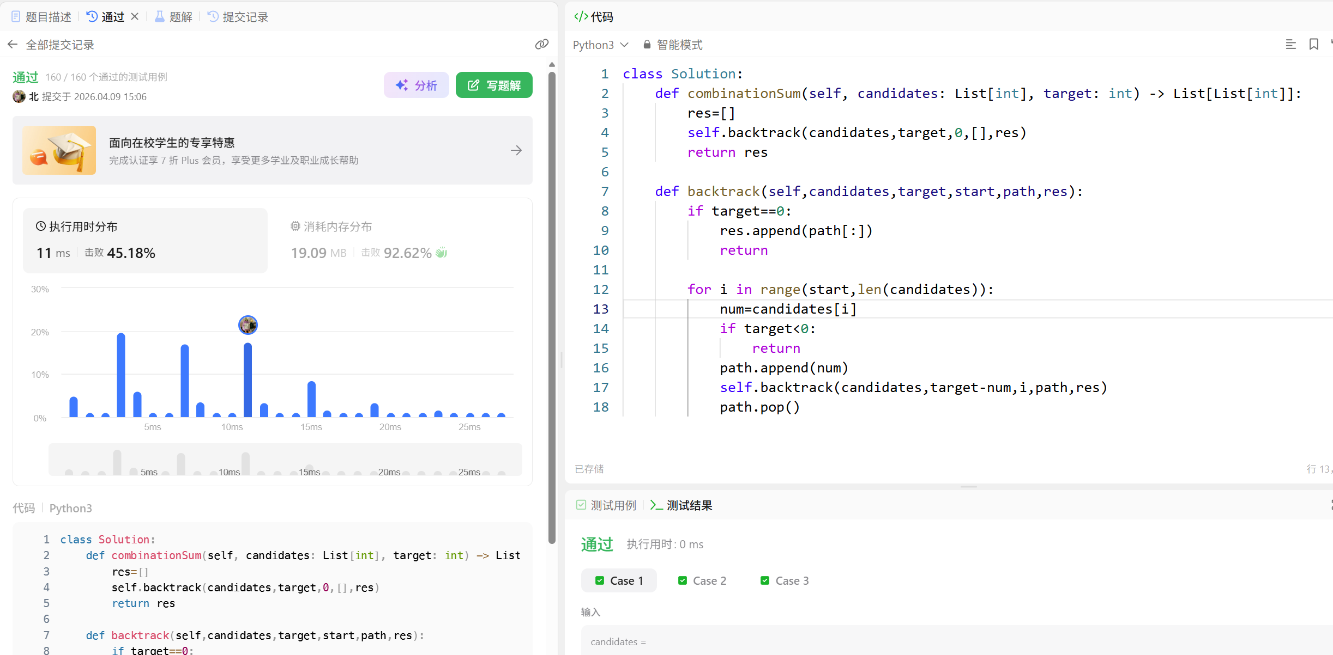
Task: Select the Case 1 test checkbox
Action: pos(600,580)
